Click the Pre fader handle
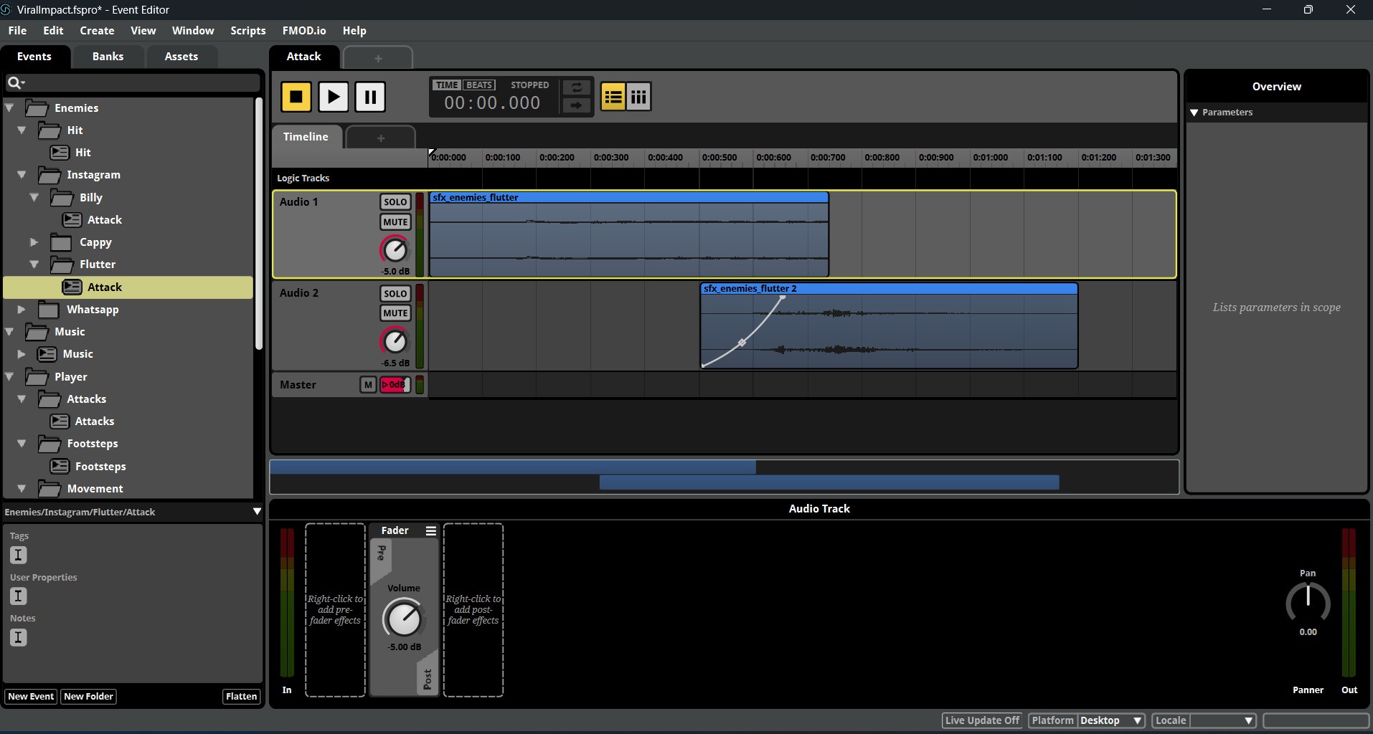1373x734 pixels. [382, 556]
